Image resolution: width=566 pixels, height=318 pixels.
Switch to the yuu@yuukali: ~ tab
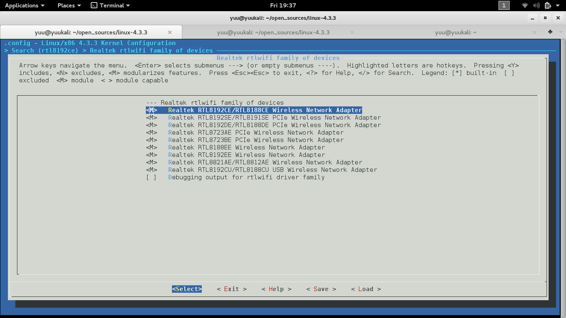[455, 32]
